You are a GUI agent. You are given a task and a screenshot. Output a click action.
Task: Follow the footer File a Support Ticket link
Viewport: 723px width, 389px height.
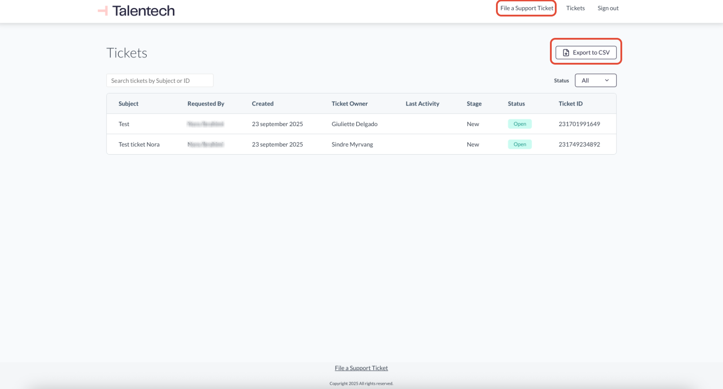pos(361,368)
